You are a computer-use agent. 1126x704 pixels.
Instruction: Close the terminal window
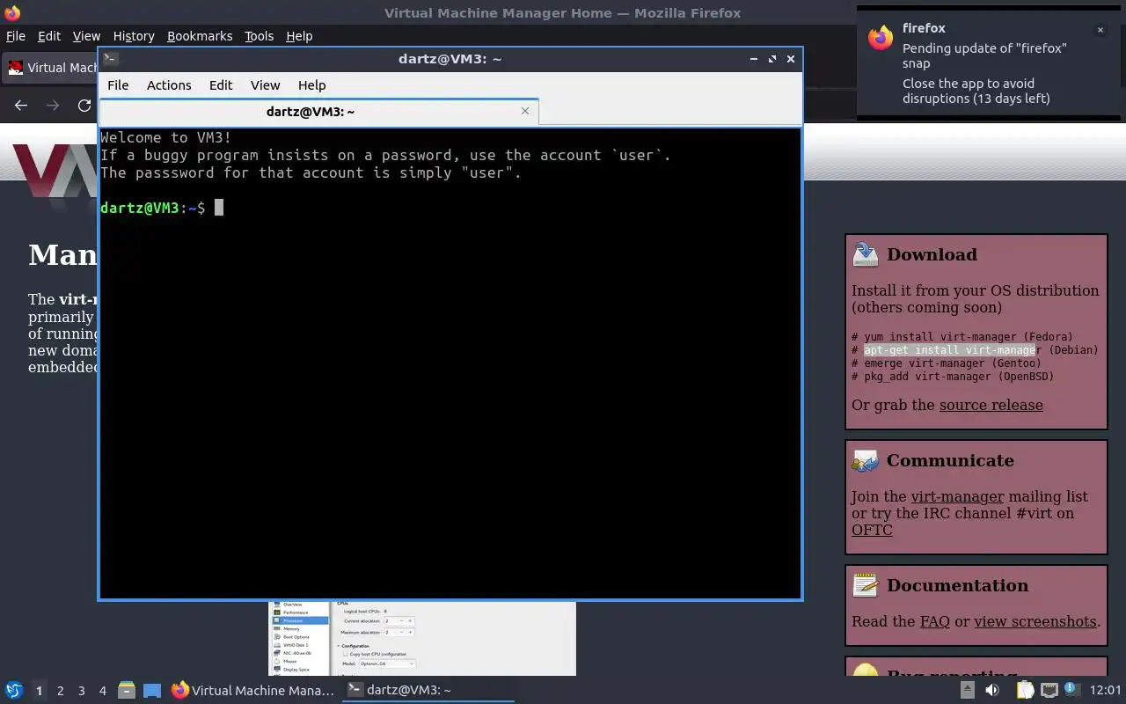791,59
